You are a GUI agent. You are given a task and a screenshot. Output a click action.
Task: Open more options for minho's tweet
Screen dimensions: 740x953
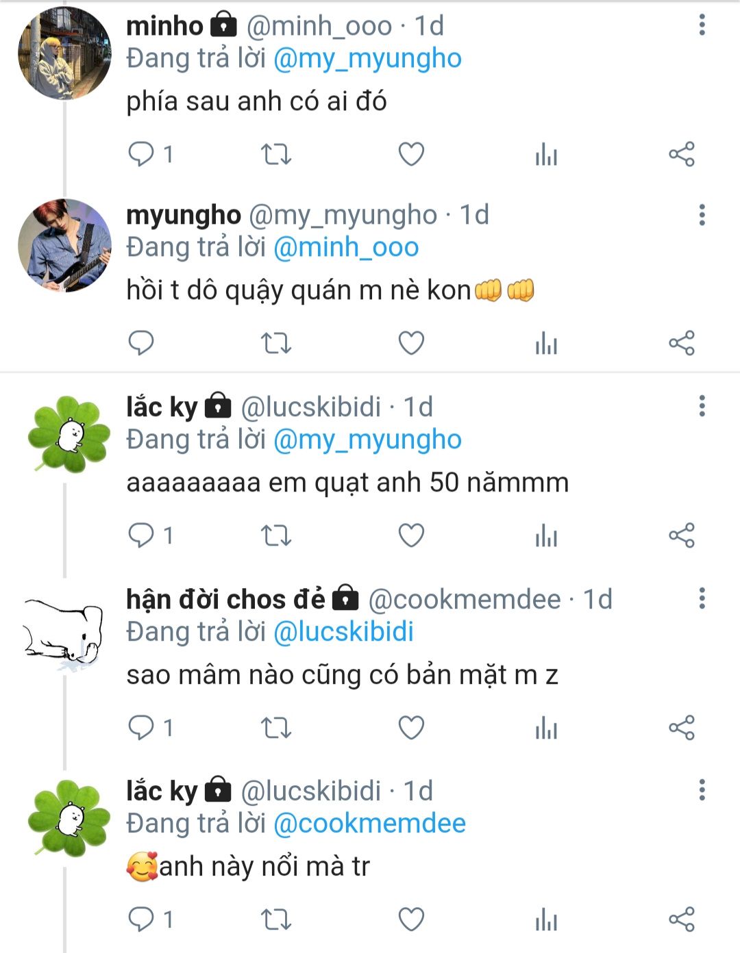[702, 25]
